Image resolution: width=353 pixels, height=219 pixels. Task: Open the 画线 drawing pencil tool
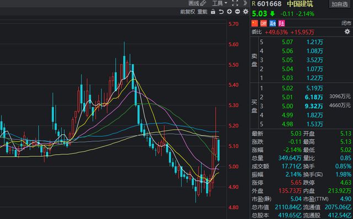coord(197,3)
